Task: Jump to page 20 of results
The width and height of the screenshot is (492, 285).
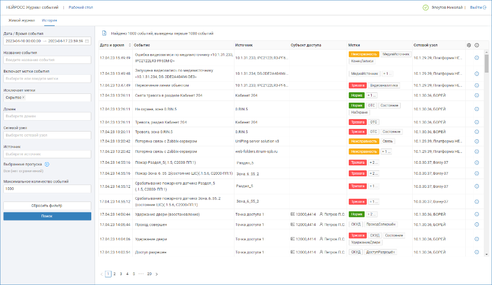Action: click(x=149, y=274)
